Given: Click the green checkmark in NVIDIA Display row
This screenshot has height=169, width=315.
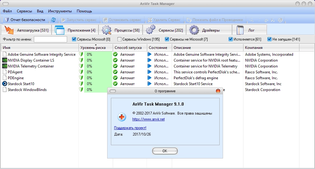Looking at the screenshot, I should pyautogui.click(x=115, y=60).
